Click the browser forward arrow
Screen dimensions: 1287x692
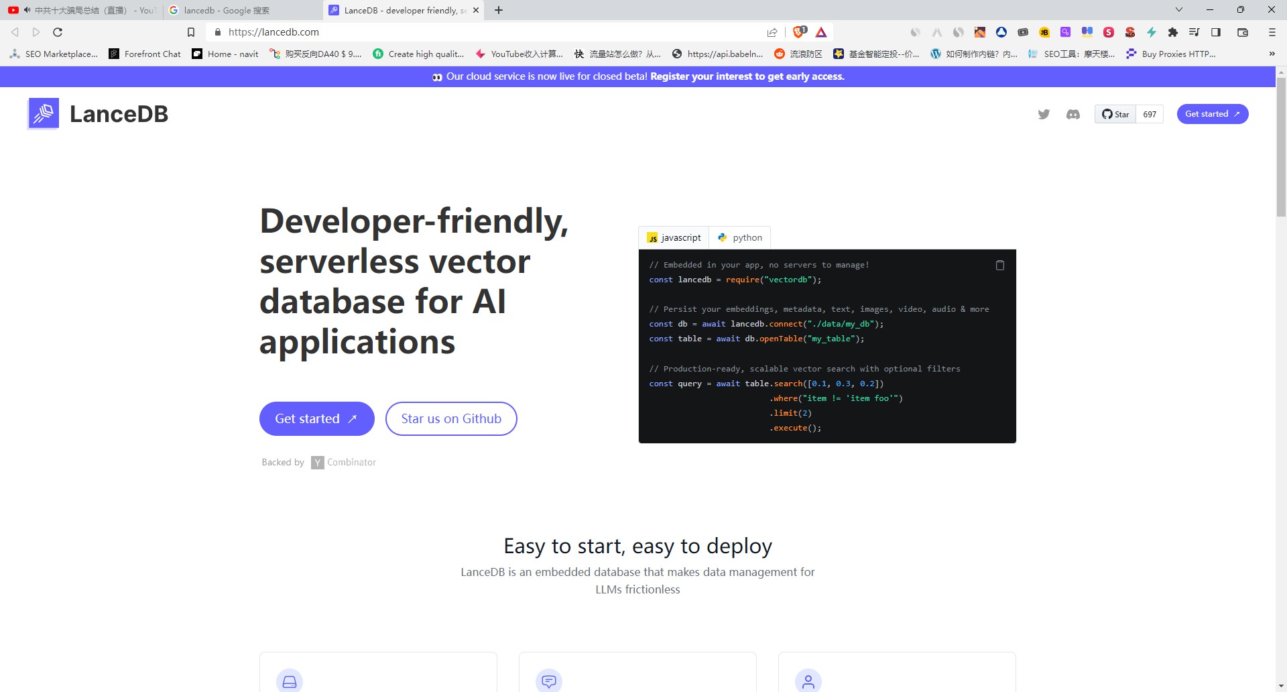36,32
